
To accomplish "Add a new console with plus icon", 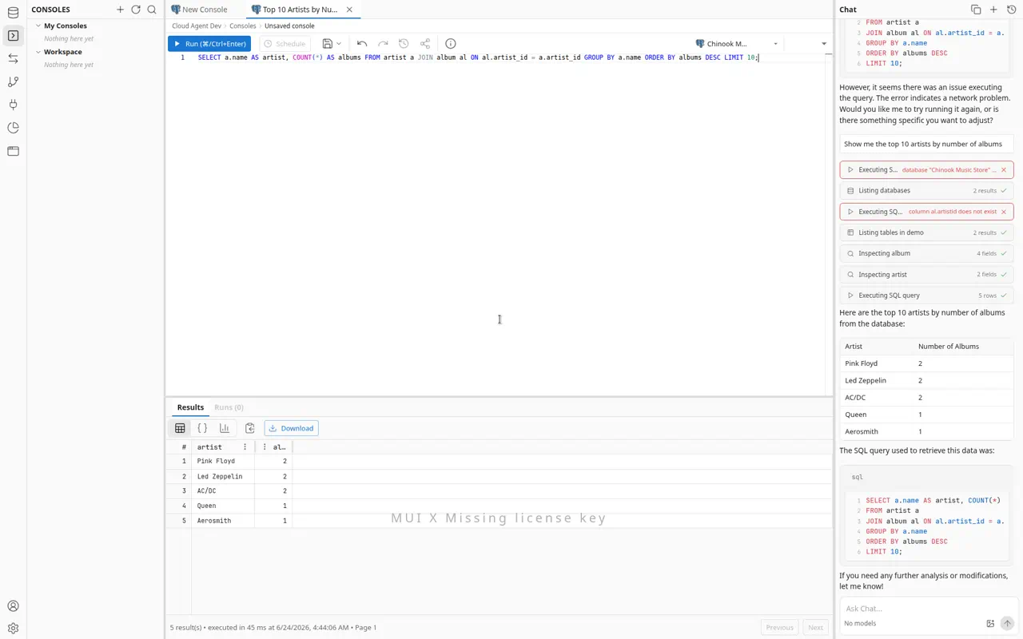I will [120, 10].
